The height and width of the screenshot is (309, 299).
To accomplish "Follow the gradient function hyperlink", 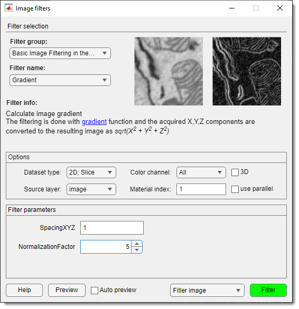I will click(x=94, y=122).
